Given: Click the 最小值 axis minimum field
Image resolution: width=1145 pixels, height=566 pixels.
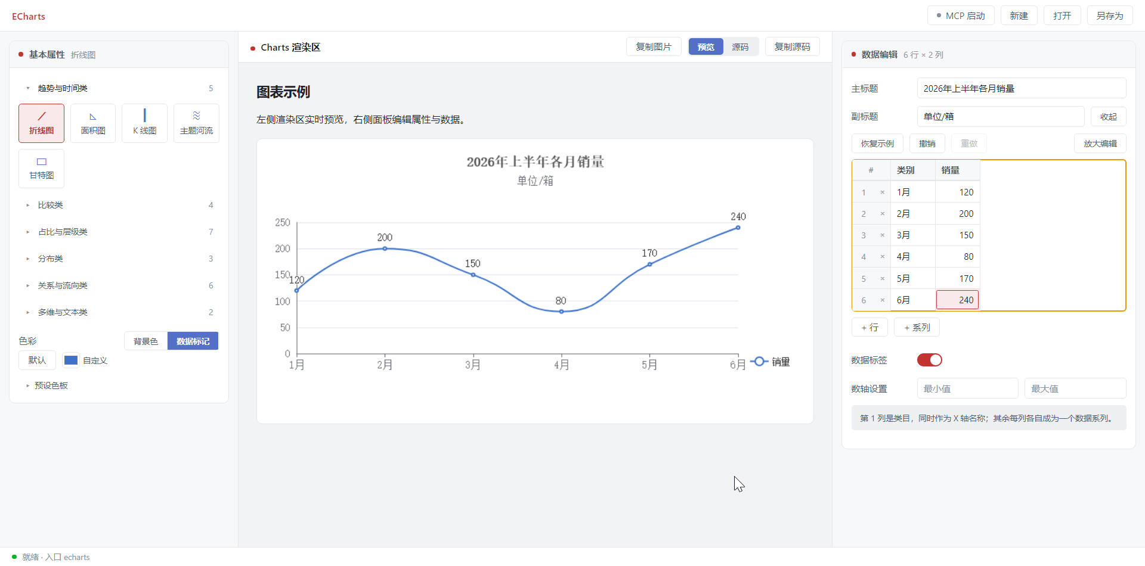Looking at the screenshot, I should click(967, 388).
